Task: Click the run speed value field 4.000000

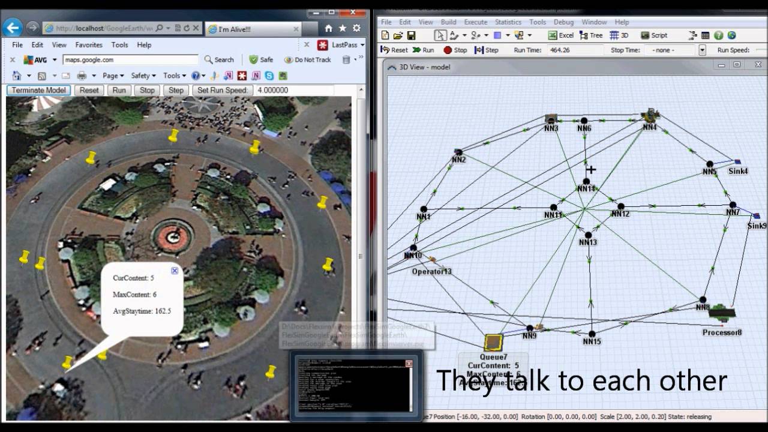Action: tap(294, 90)
